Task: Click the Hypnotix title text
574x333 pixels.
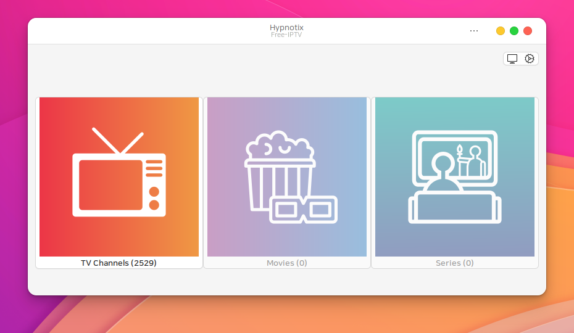Action: point(286,27)
